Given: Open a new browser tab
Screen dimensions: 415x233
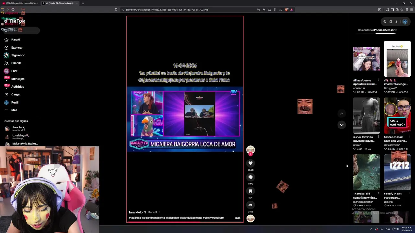Looking at the screenshot, I should click(83, 3).
